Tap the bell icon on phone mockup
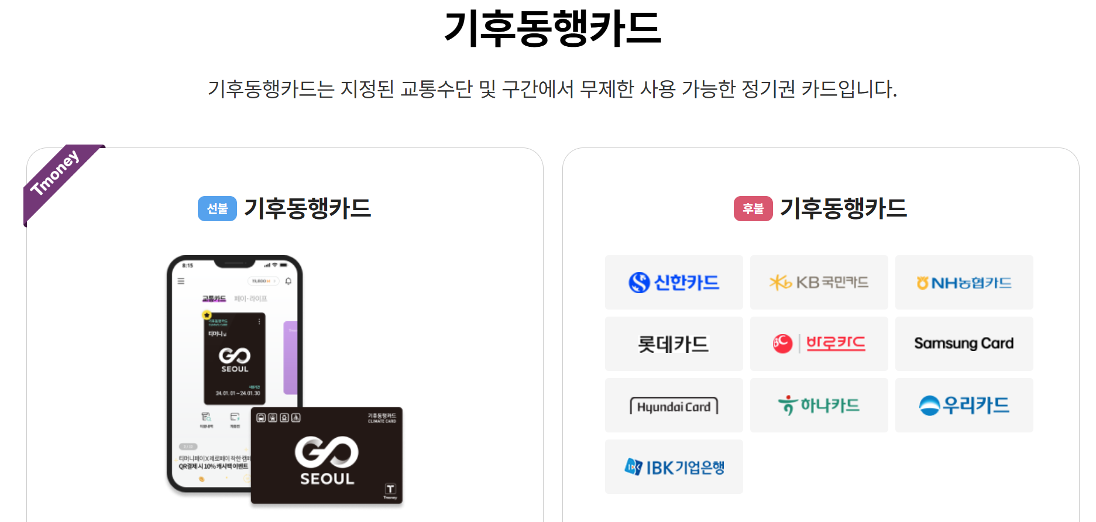Screen dimensions: 1096x522 click(x=288, y=281)
